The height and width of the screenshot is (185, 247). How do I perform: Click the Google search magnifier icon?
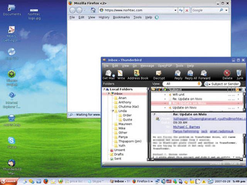click(x=221, y=10)
